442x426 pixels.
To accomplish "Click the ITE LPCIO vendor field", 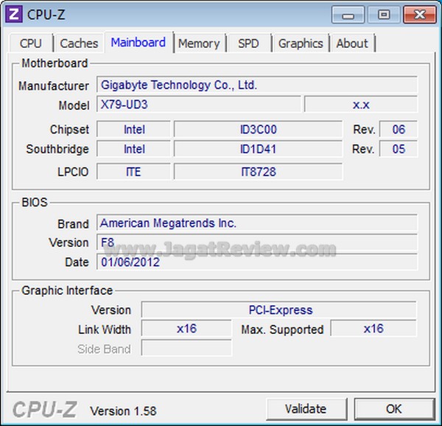I will (133, 172).
